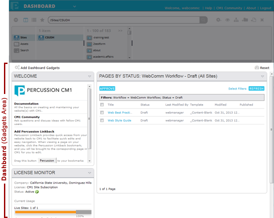This screenshot has height=218, width=274.
Task: Click the new folder icon
Action: coord(245,20)
